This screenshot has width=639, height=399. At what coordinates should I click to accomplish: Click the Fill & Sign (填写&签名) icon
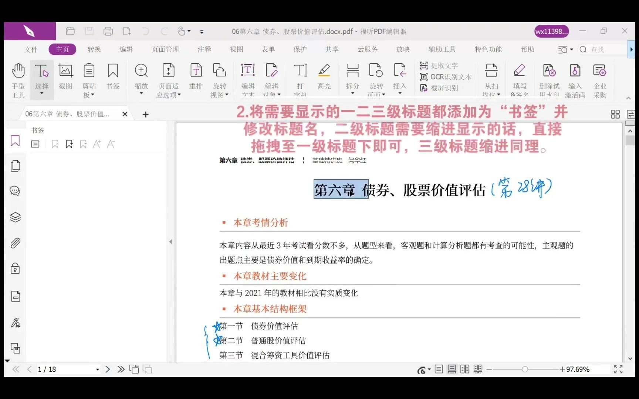pos(520,71)
